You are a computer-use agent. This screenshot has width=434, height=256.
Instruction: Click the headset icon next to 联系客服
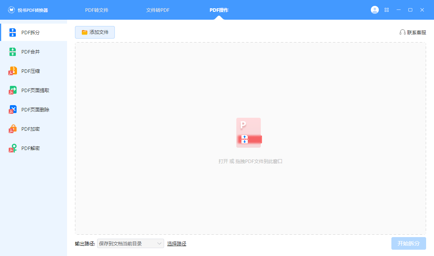coord(402,32)
